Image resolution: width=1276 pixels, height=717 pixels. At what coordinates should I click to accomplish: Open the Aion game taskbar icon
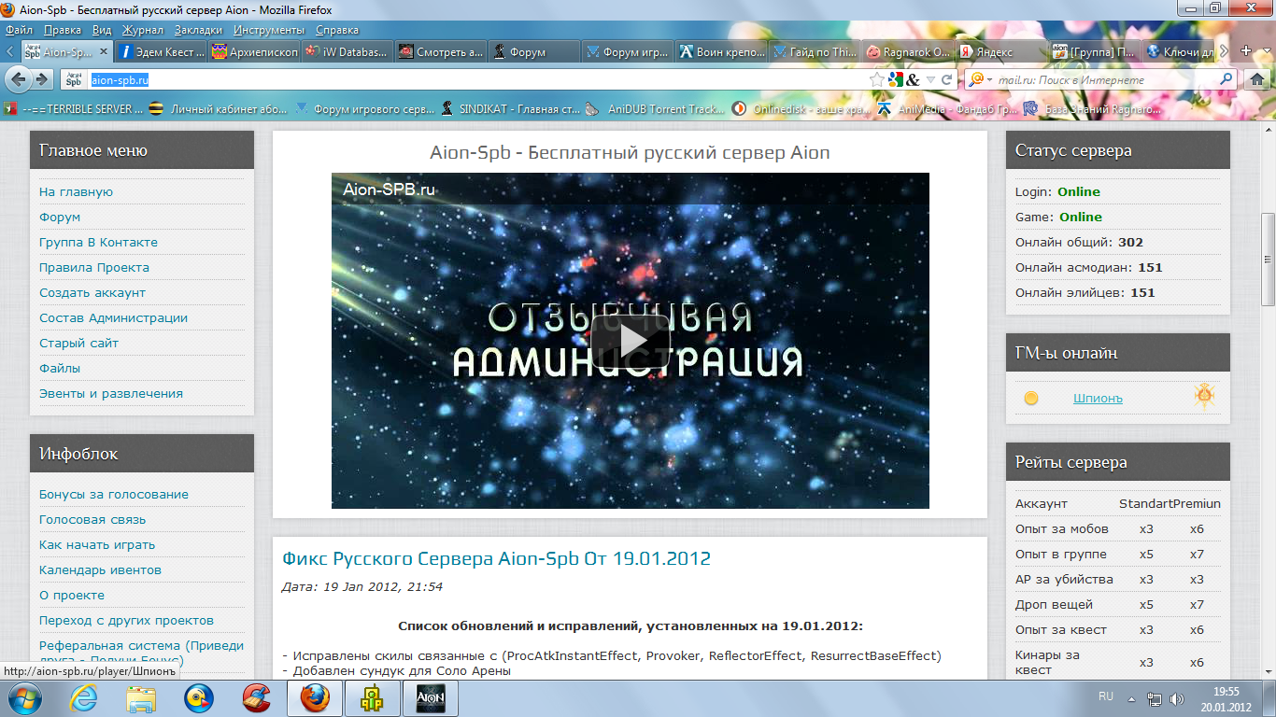(x=431, y=697)
